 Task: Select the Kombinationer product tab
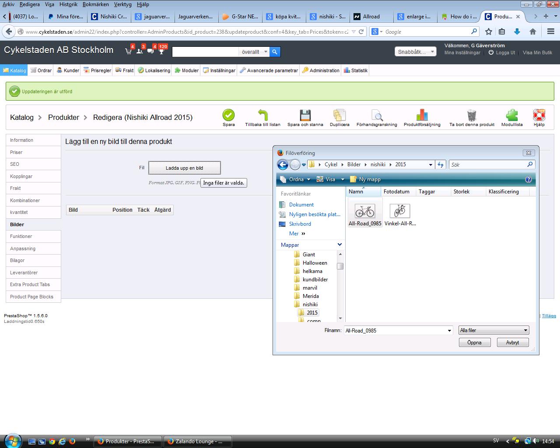pos(33,200)
